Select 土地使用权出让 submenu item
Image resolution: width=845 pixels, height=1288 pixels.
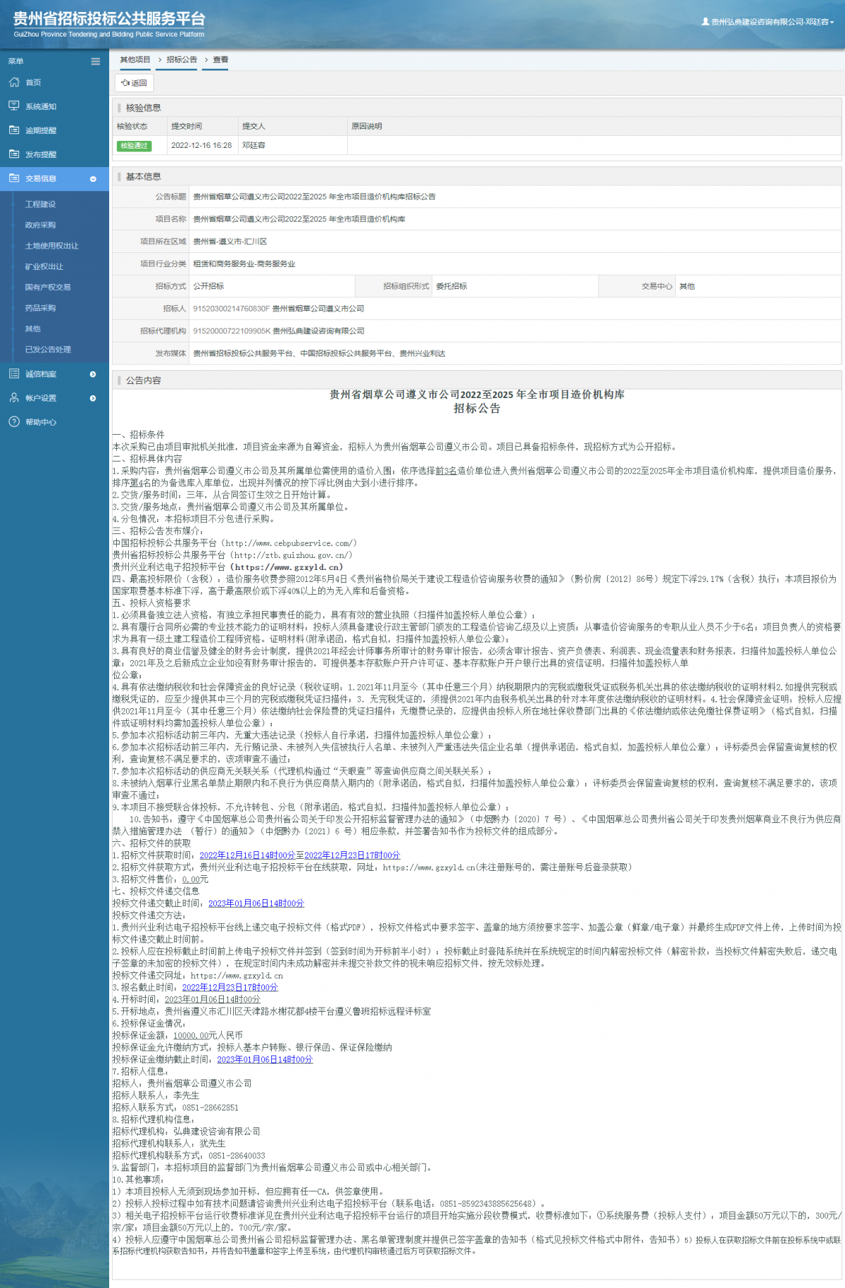(51, 246)
